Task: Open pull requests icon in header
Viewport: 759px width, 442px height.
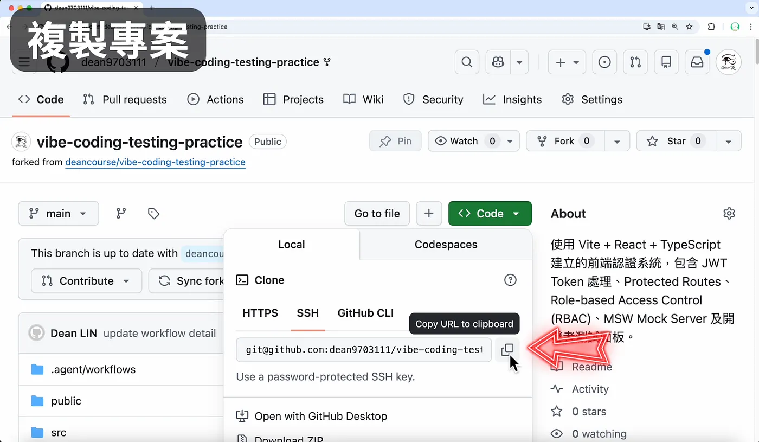Action: click(x=635, y=62)
